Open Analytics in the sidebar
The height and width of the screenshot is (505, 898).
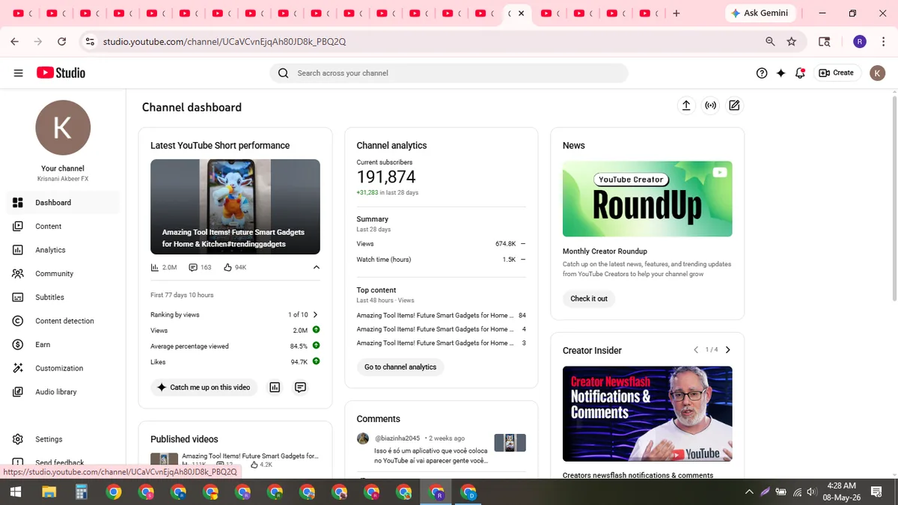pos(63,250)
